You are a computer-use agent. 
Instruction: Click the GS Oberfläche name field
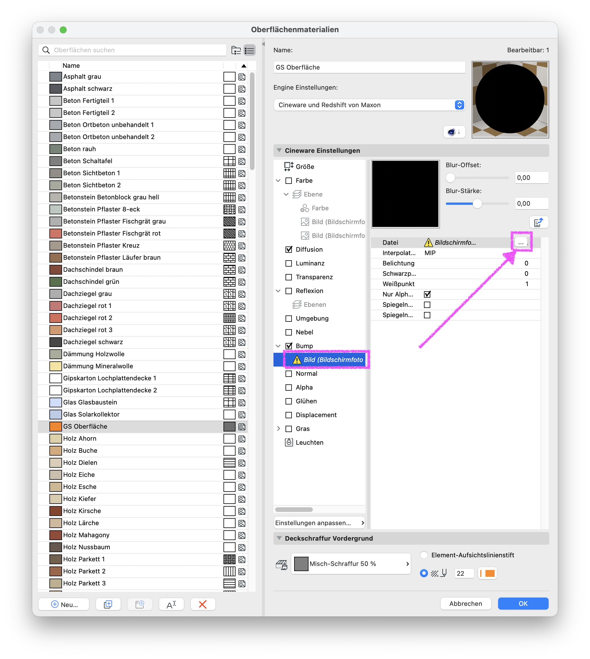(x=369, y=68)
